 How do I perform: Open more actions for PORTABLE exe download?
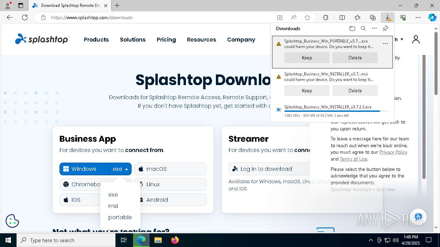(385, 44)
